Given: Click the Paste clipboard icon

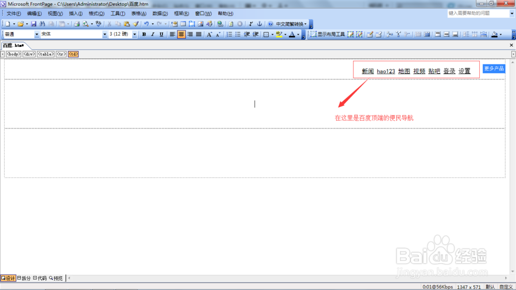Looking at the screenshot, I should 127,24.
